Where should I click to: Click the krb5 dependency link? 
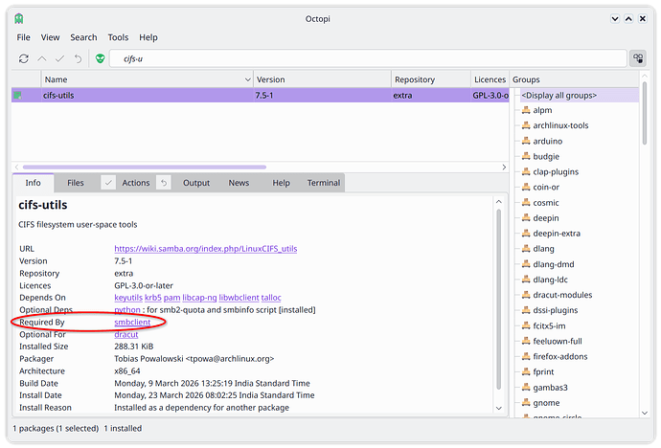[x=153, y=298]
